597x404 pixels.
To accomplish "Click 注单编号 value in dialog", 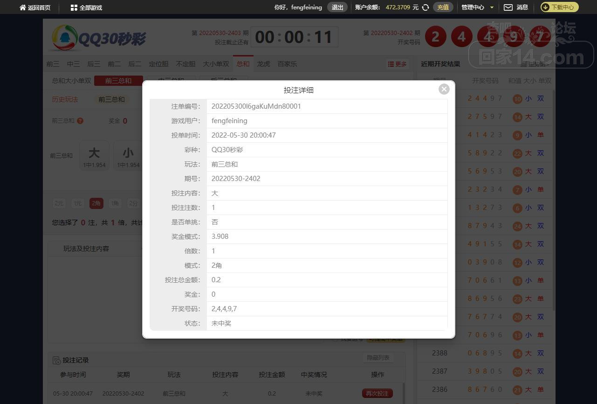I will tap(256, 106).
